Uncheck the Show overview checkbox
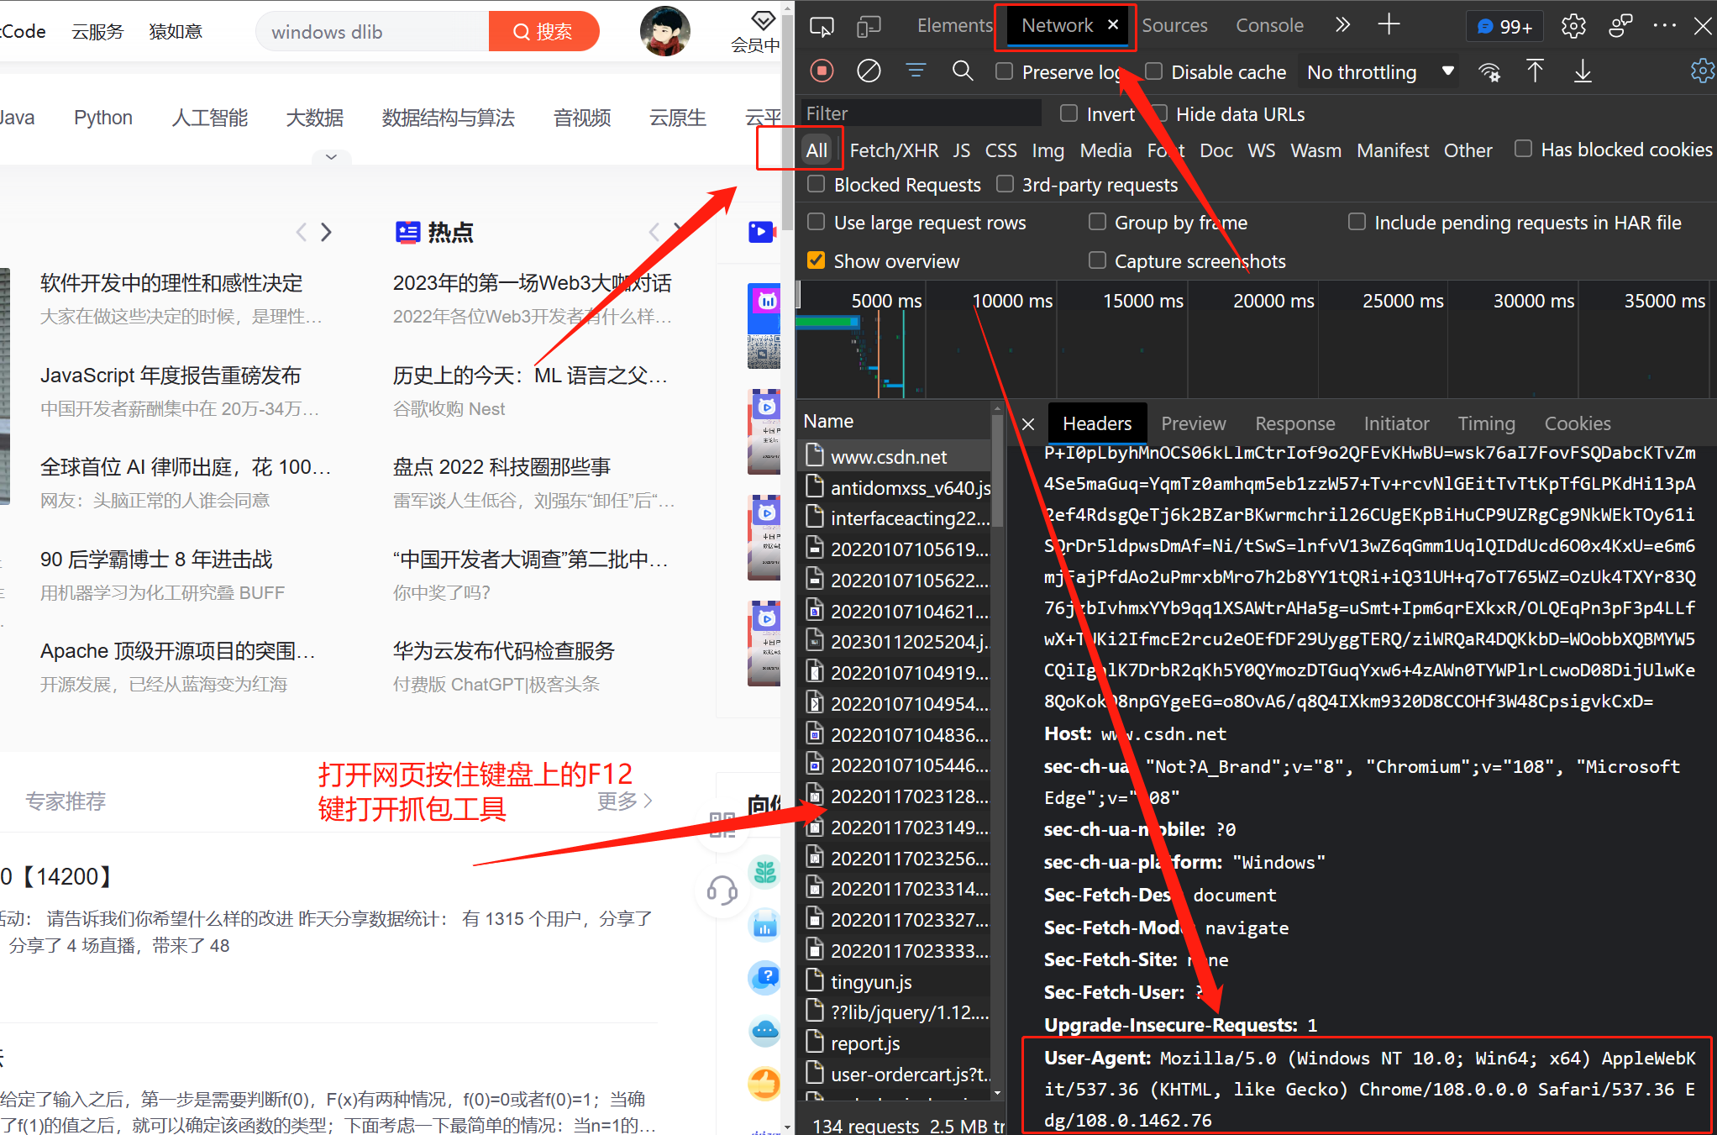Viewport: 1717px width, 1135px height. (816, 260)
